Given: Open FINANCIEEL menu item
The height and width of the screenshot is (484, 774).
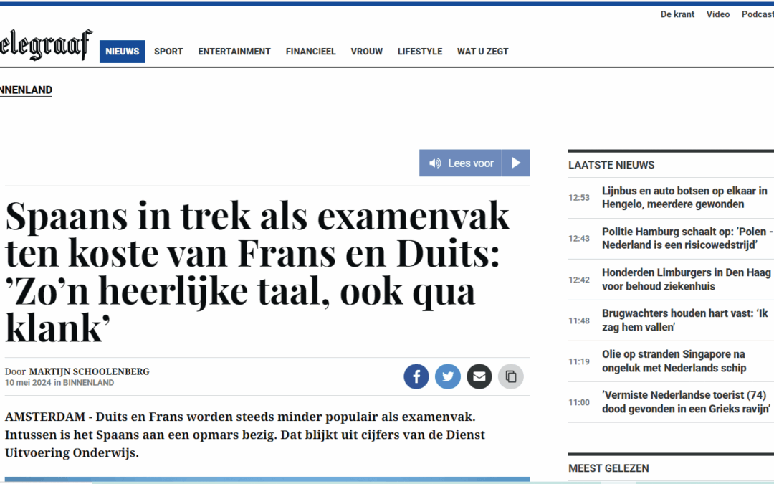Looking at the screenshot, I should click(310, 52).
